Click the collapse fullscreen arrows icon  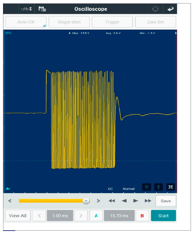point(171,187)
